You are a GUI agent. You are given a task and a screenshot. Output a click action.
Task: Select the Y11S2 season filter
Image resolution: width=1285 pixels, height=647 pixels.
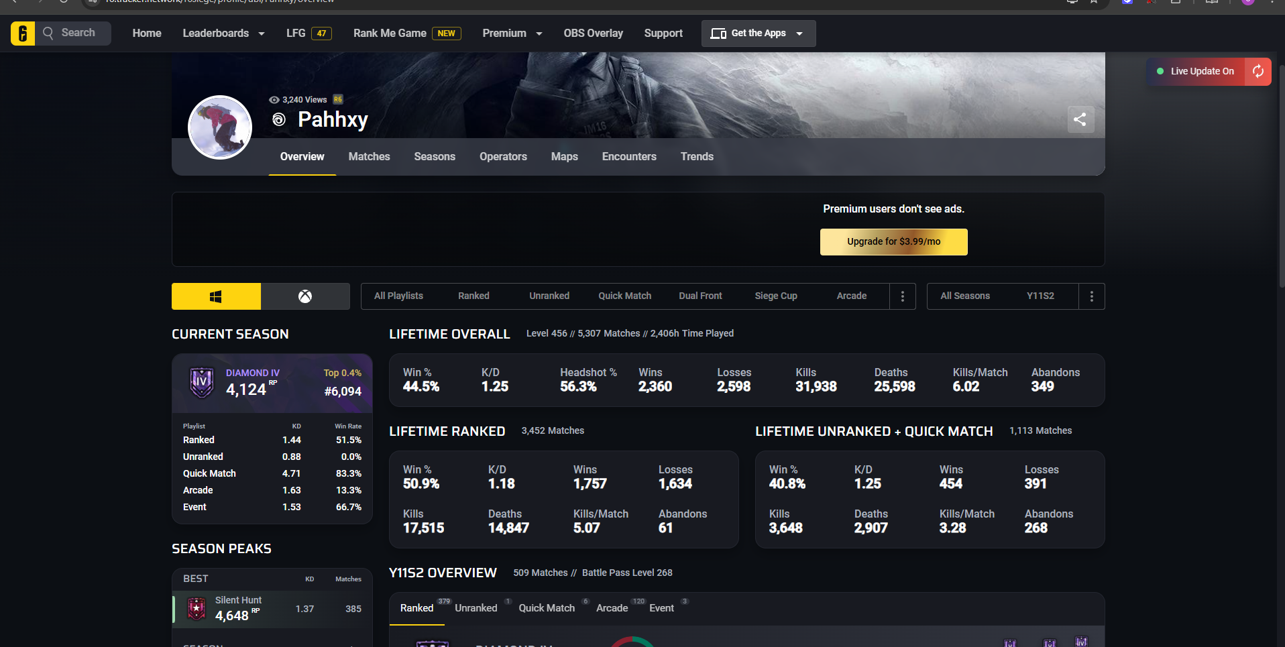(1041, 296)
